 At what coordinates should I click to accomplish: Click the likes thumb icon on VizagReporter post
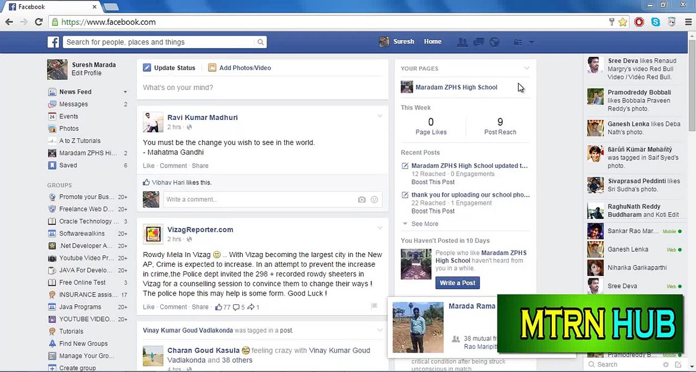pyautogui.click(x=219, y=307)
